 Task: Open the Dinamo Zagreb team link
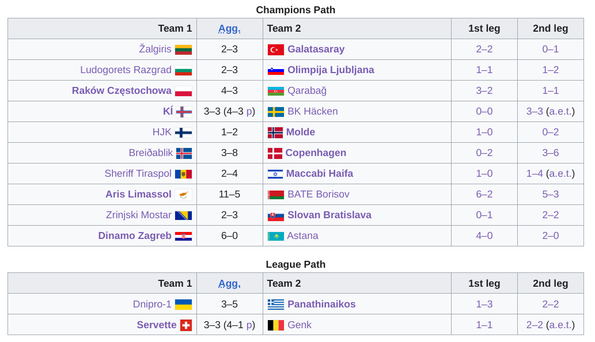tap(135, 235)
